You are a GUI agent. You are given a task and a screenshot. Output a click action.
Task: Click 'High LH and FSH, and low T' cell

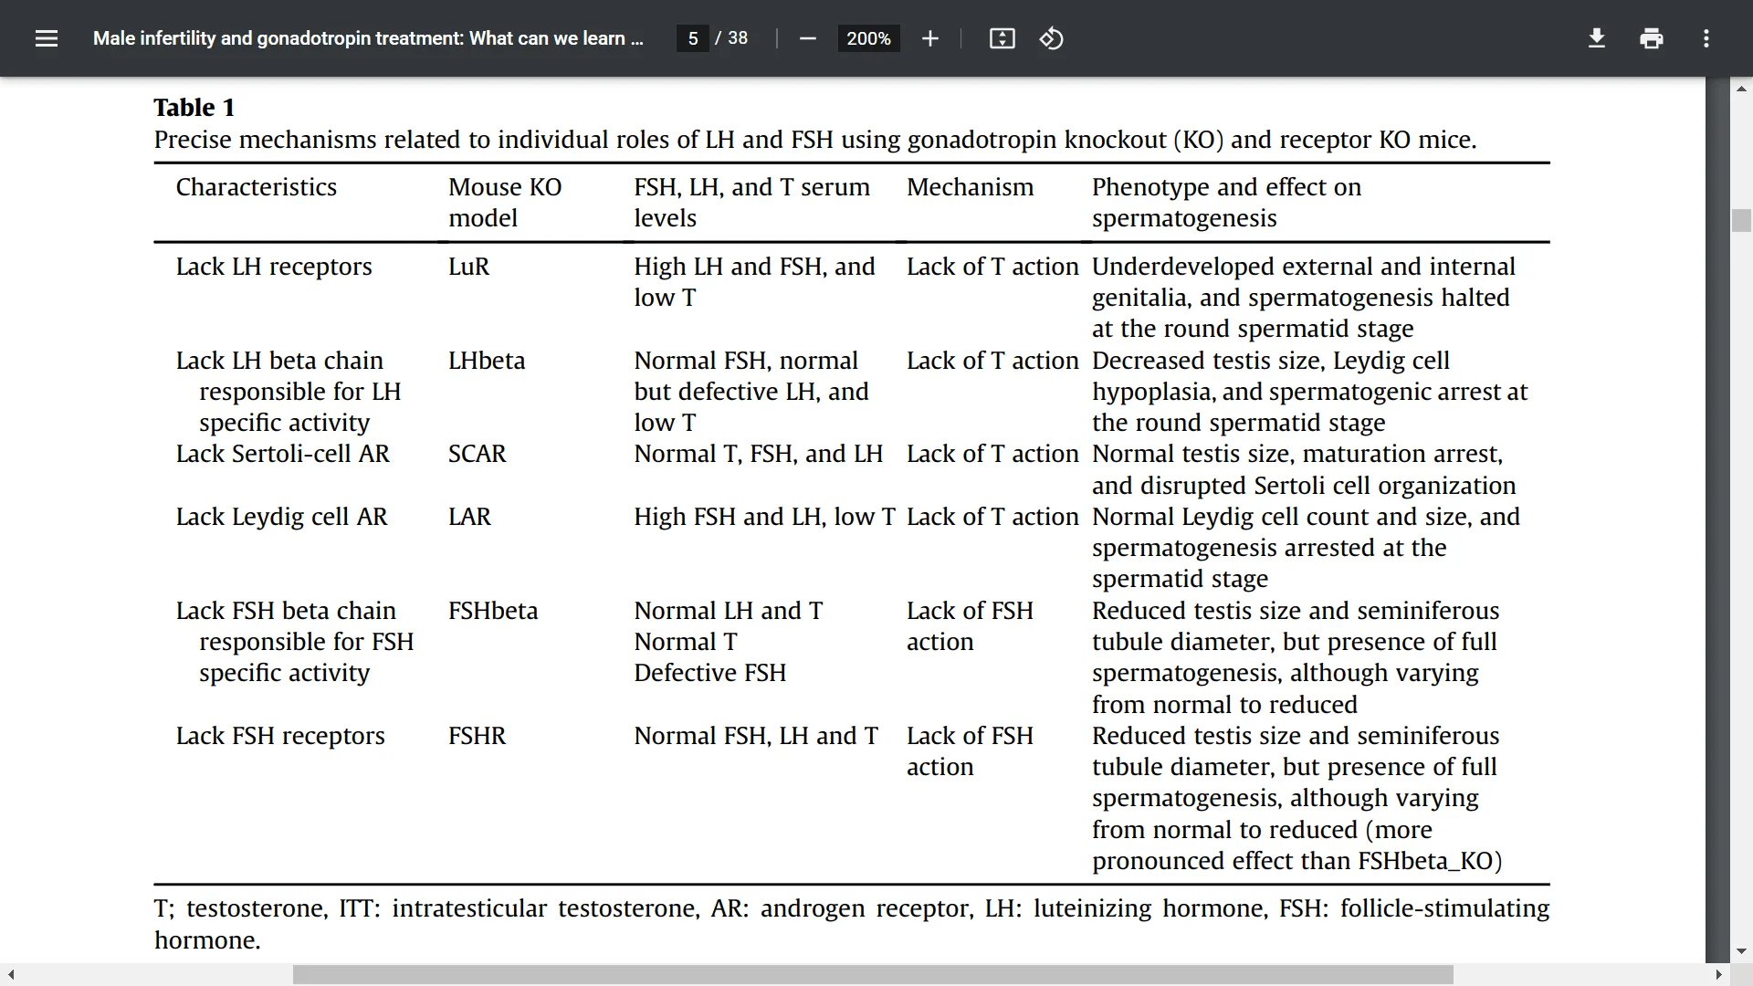click(754, 282)
